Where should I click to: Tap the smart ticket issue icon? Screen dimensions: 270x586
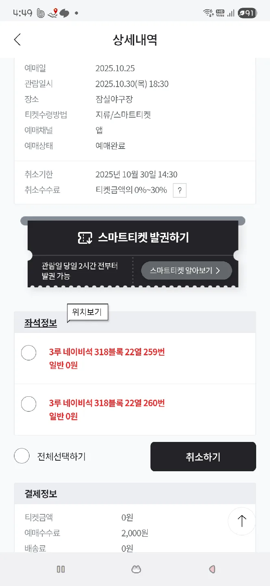85,238
